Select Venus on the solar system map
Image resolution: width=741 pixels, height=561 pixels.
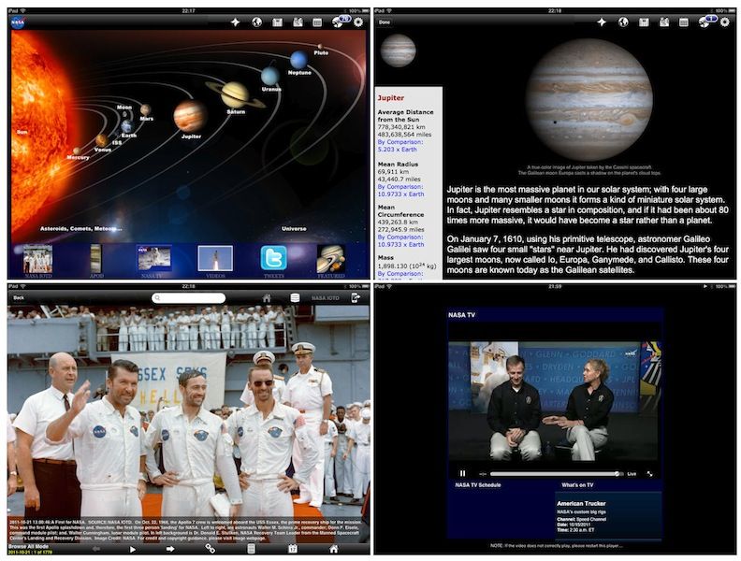(101, 141)
